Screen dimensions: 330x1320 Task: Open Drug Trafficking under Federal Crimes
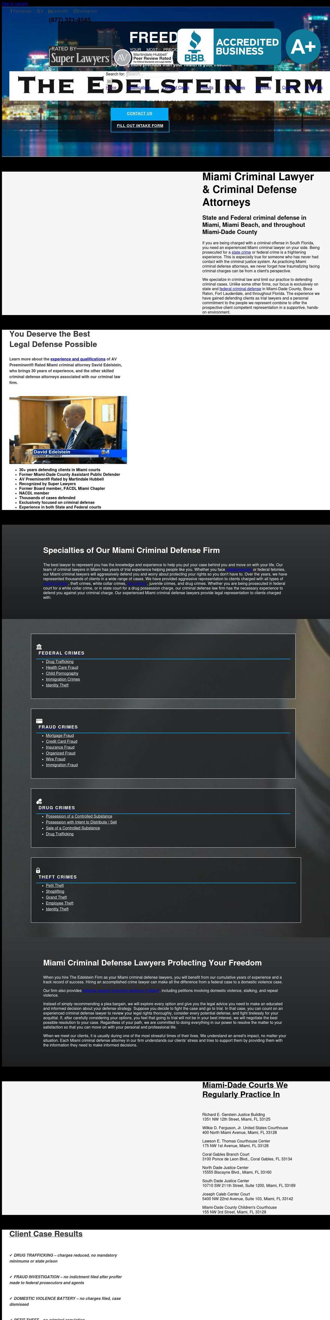[59, 661]
